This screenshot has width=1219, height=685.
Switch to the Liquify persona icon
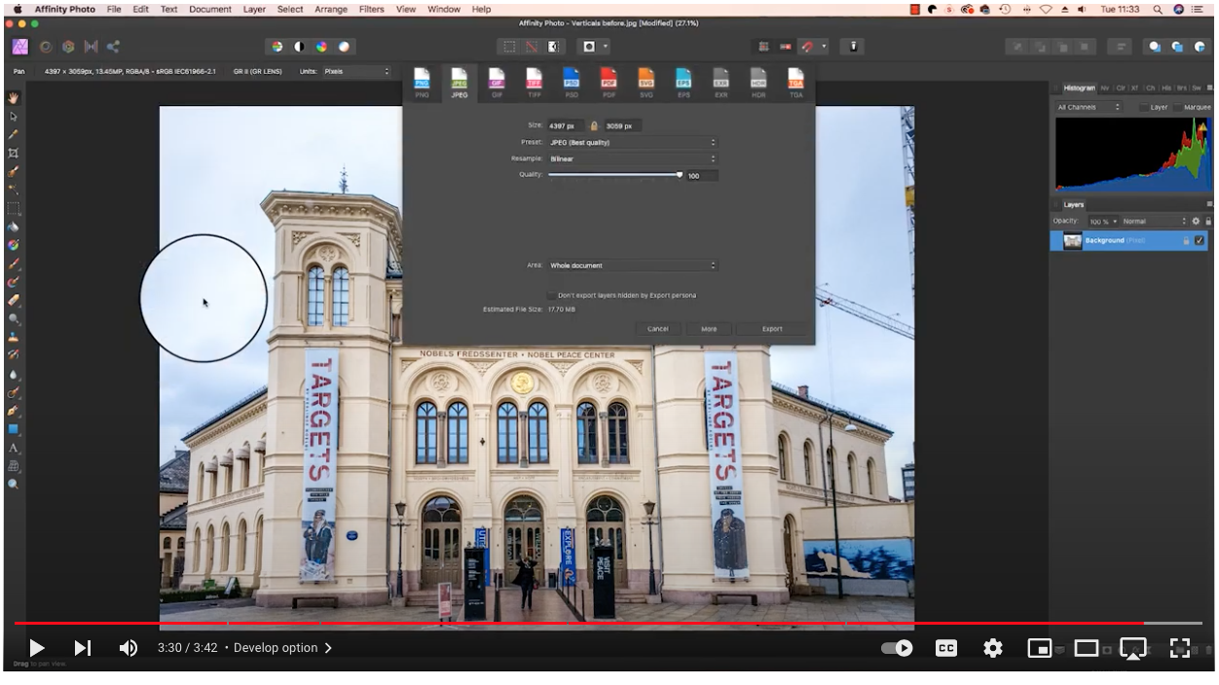pyautogui.click(x=44, y=46)
